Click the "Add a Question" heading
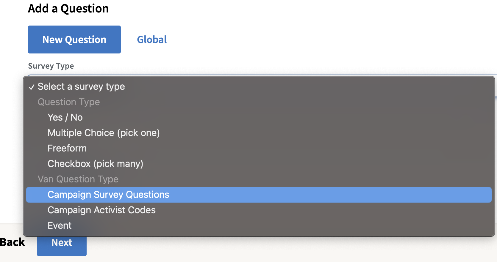497x262 pixels. [68, 8]
